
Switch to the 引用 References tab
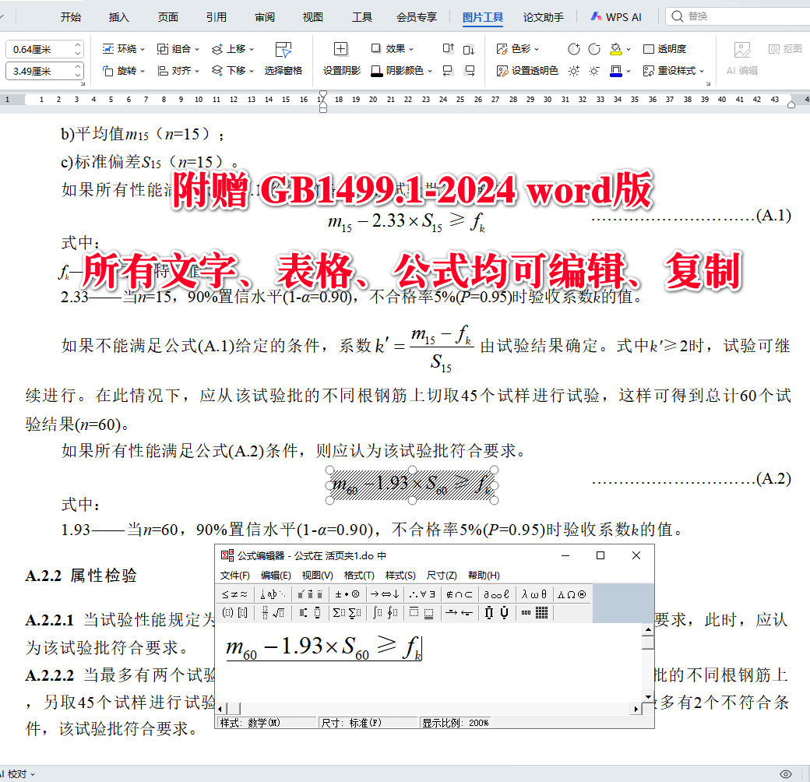[x=217, y=17]
